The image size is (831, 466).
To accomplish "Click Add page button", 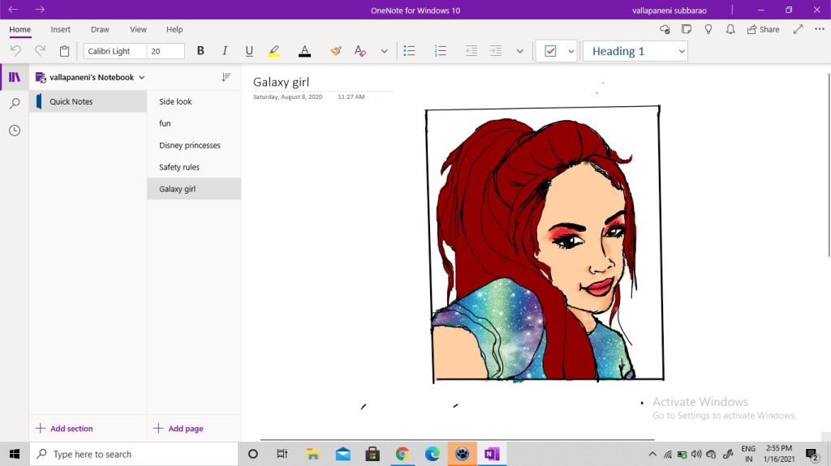I will 178,429.
